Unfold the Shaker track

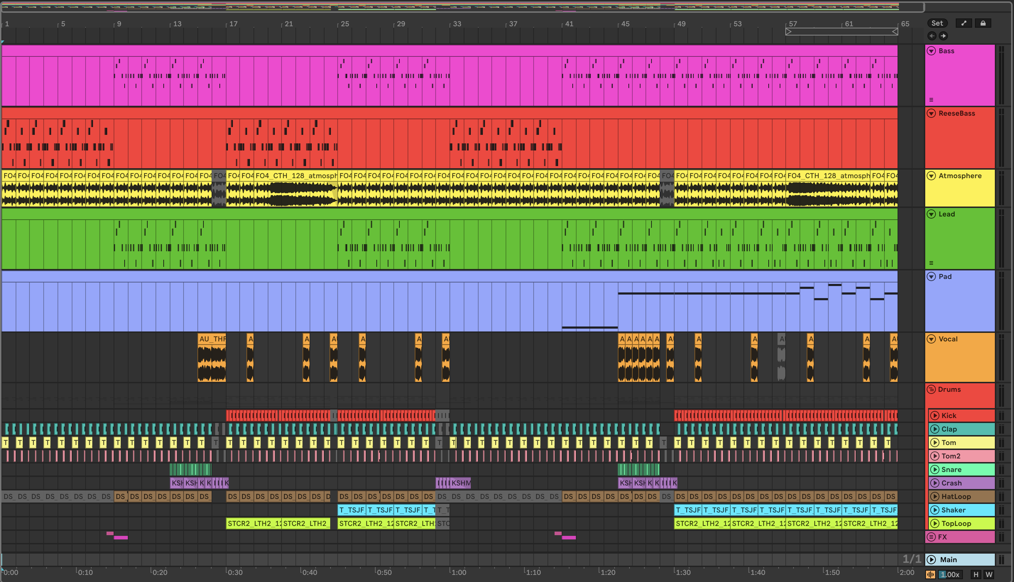935,510
